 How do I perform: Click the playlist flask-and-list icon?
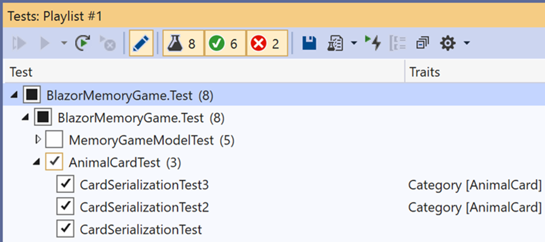[x=335, y=43]
